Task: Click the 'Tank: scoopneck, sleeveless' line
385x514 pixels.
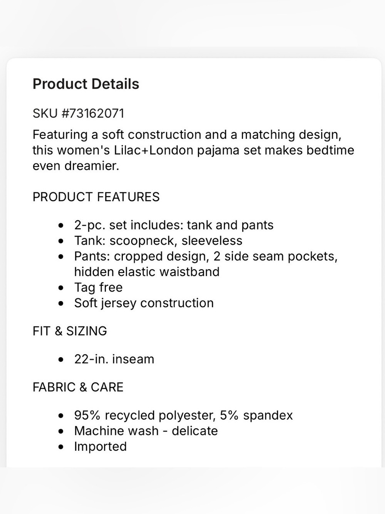Action: (158, 241)
